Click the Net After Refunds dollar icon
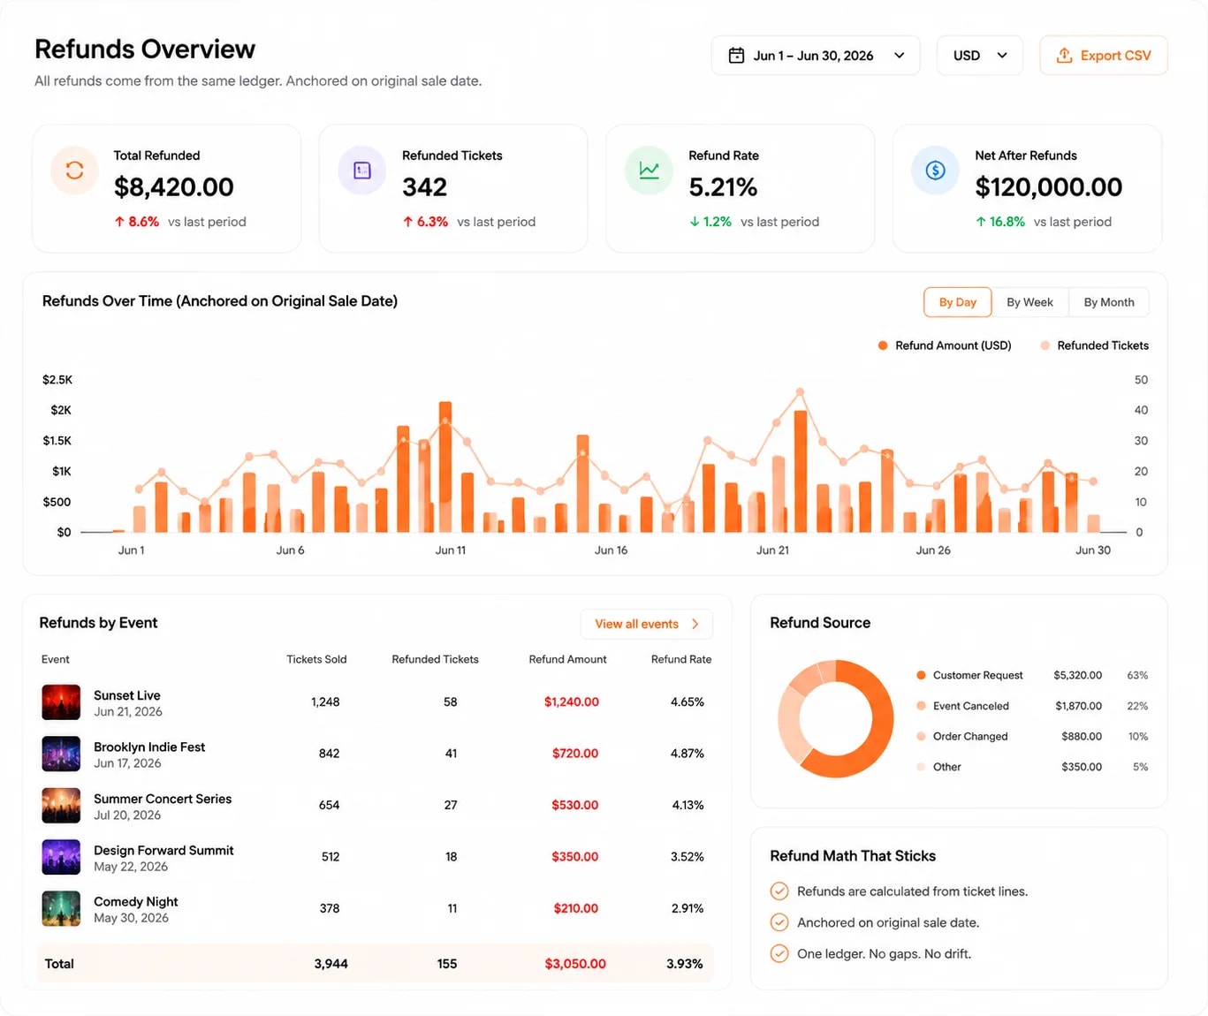The width and height of the screenshot is (1208, 1016). point(935,171)
